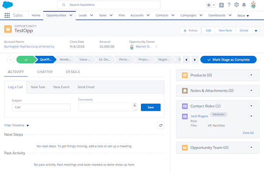264x173 pixels.
Task: Select the Send Email composer tab
Action: click(x=86, y=87)
